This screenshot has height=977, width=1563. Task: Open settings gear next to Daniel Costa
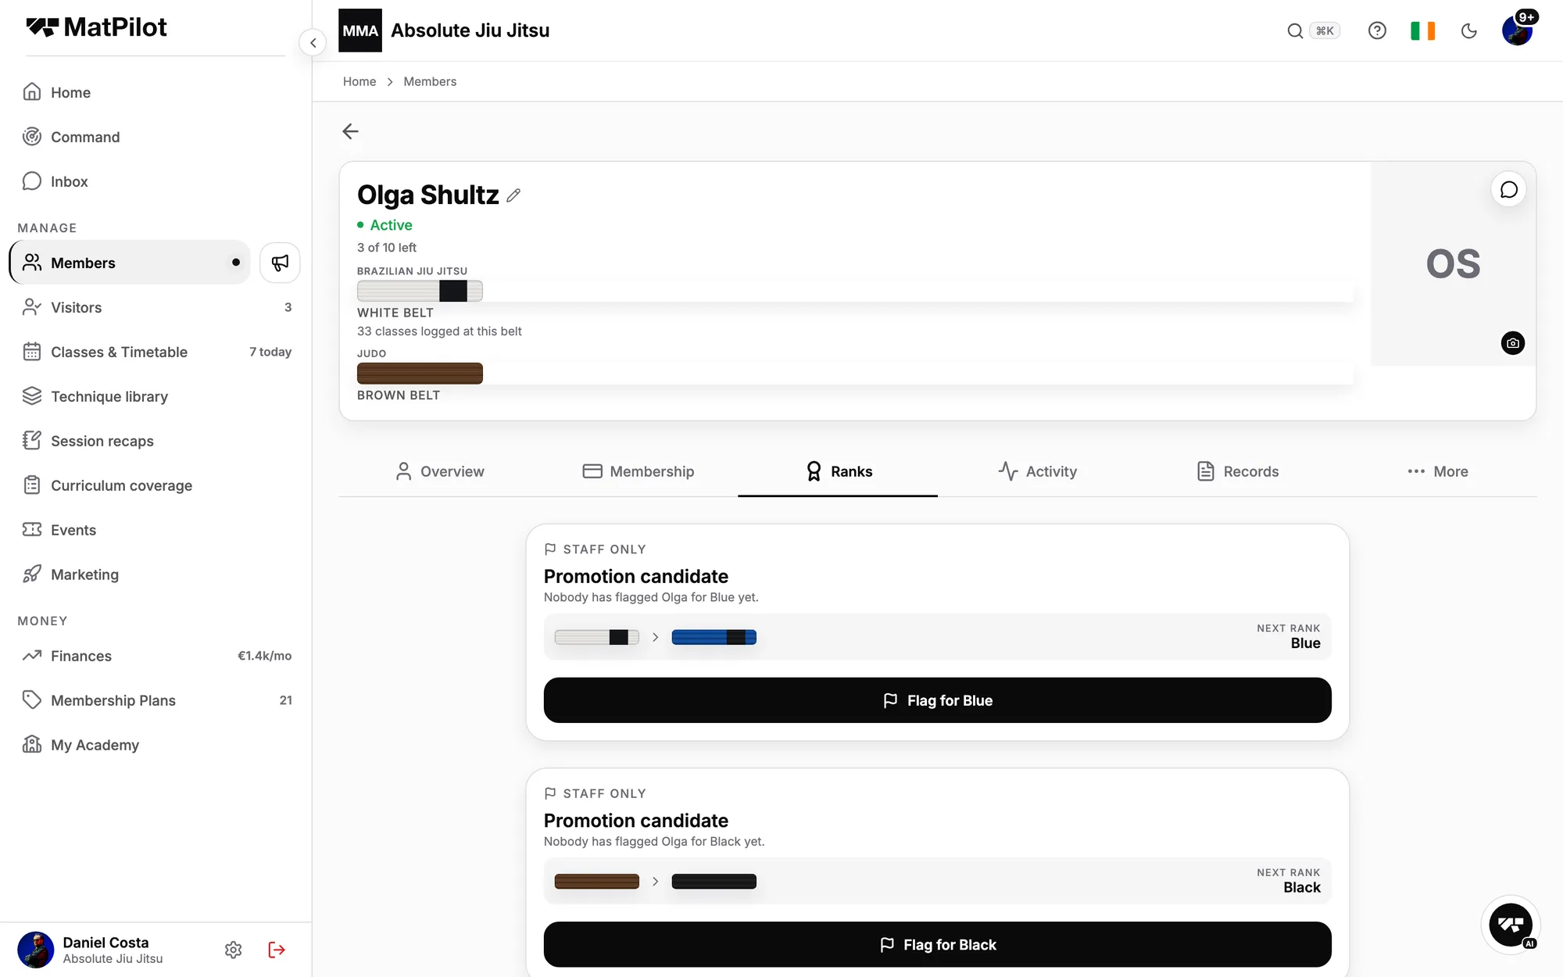coord(233,950)
